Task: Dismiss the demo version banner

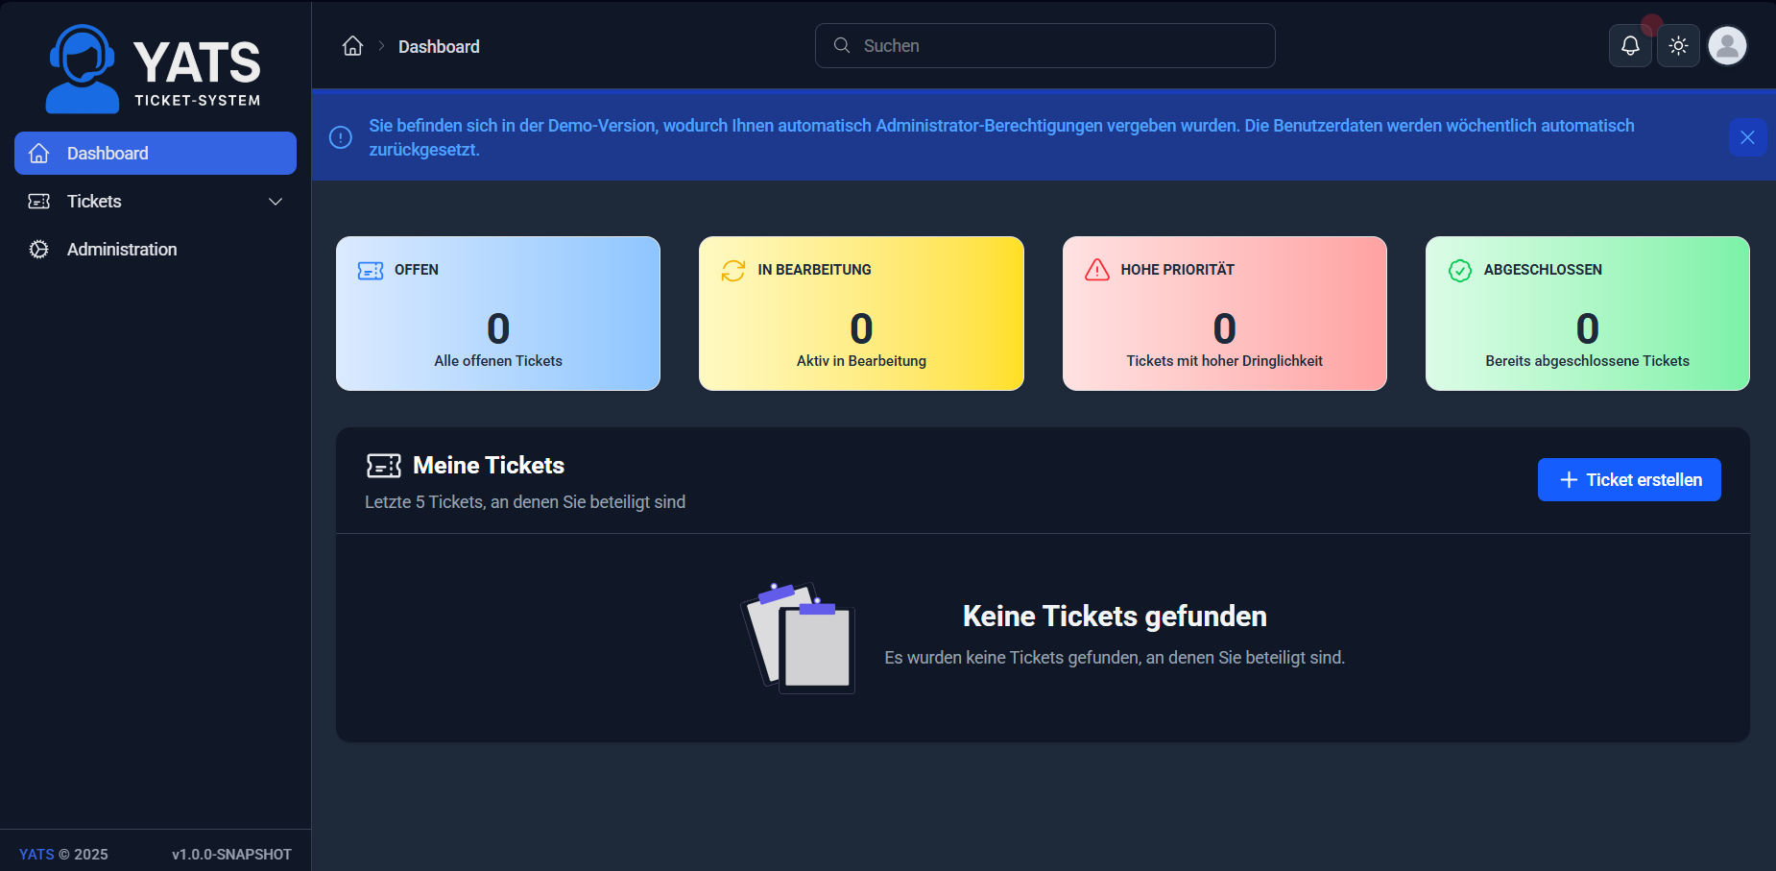Action: (x=1747, y=137)
